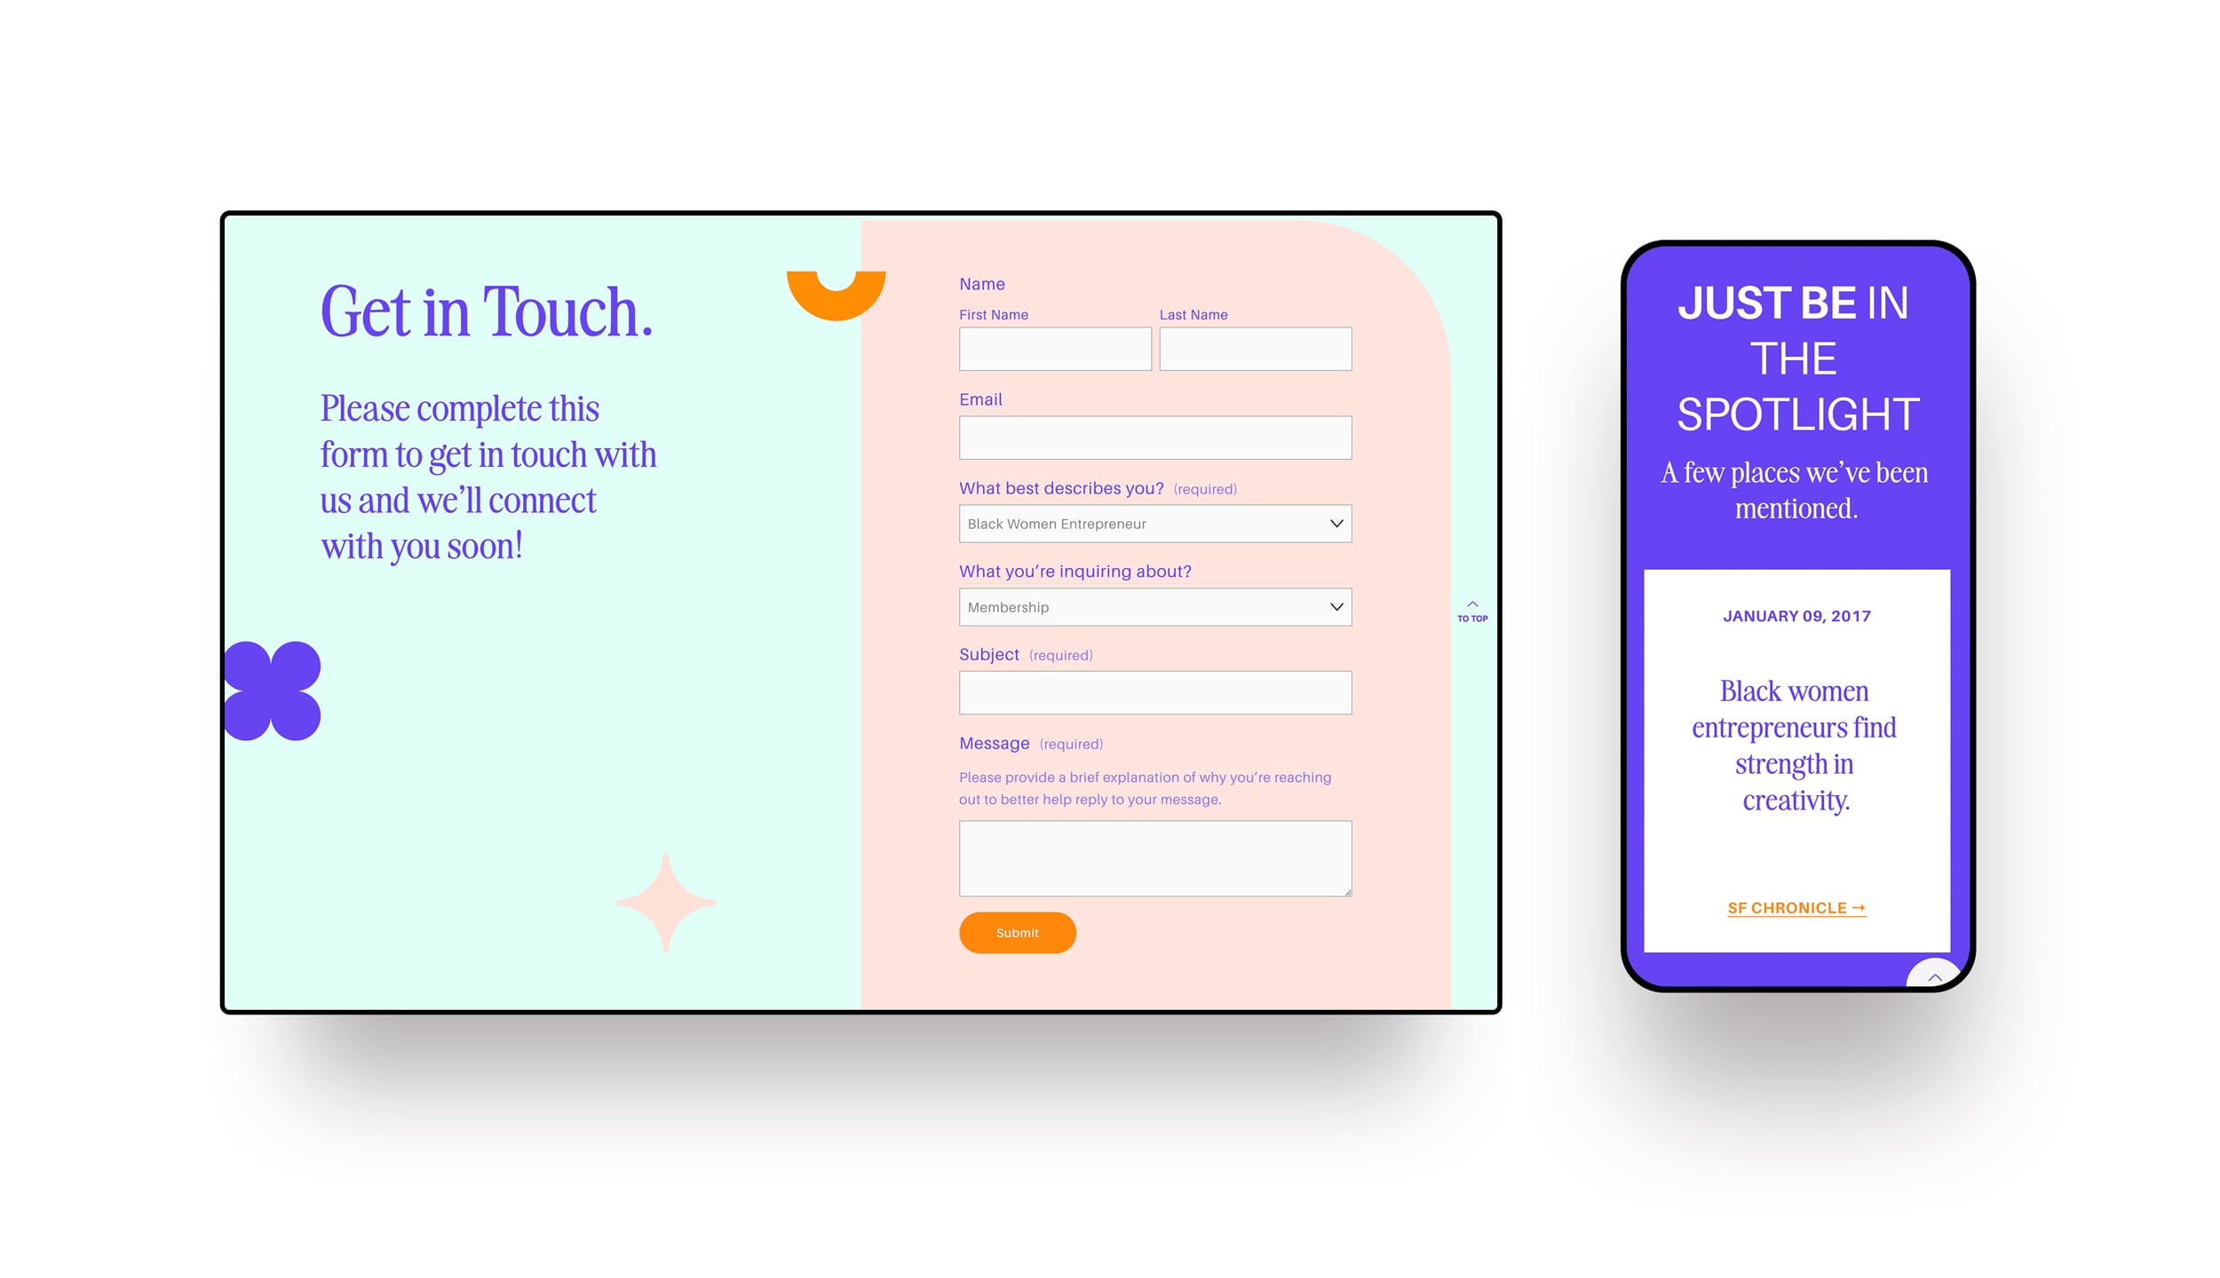Click the Email input field
This screenshot has height=1278, width=2220.
pos(1156,438)
